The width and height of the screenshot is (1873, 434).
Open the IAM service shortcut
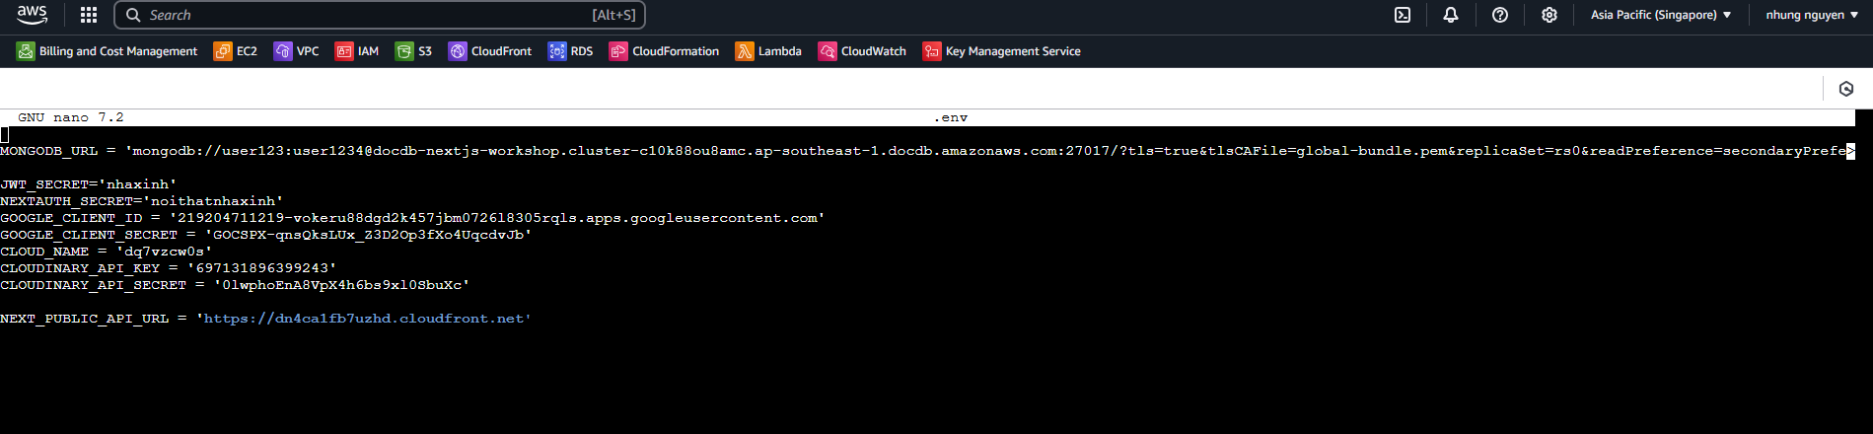tap(357, 51)
